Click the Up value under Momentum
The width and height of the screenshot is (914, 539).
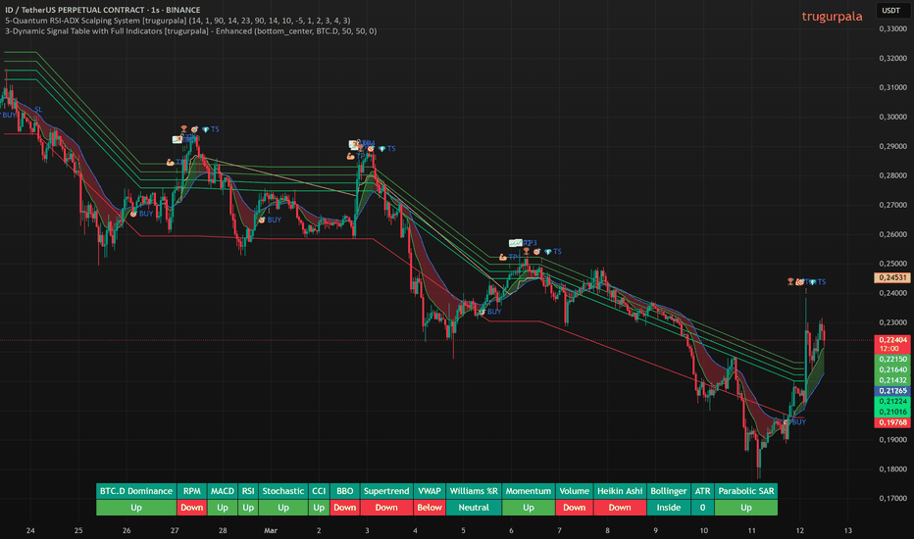click(x=529, y=508)
